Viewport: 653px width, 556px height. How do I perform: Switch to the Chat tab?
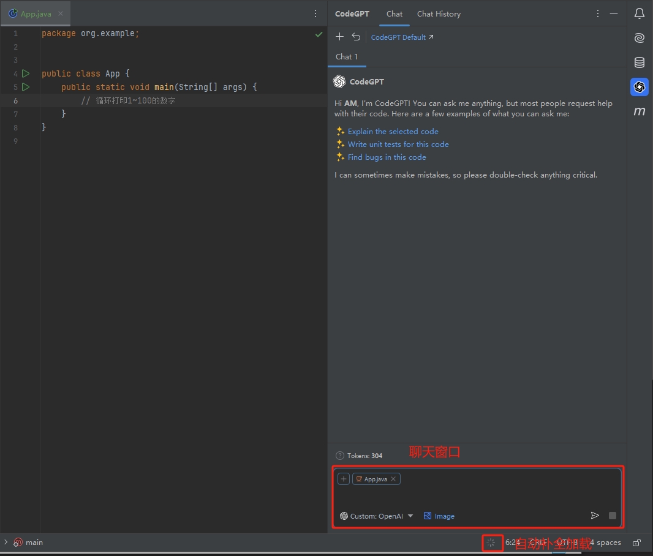tap(394, 13)
